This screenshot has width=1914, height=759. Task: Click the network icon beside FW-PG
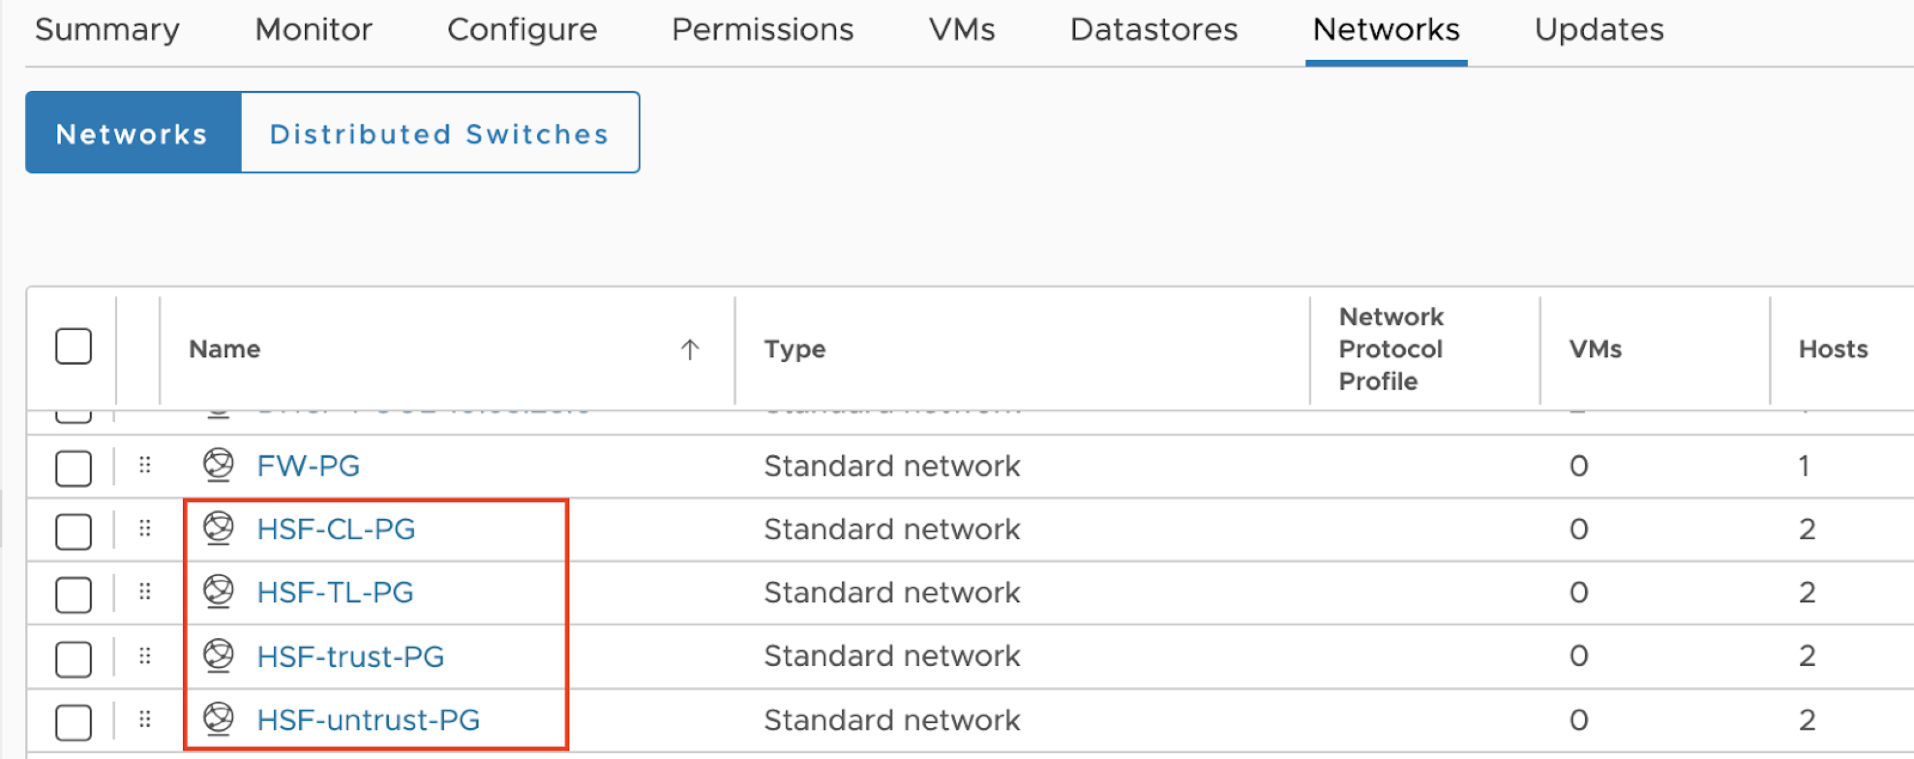(x=218, y=465)
